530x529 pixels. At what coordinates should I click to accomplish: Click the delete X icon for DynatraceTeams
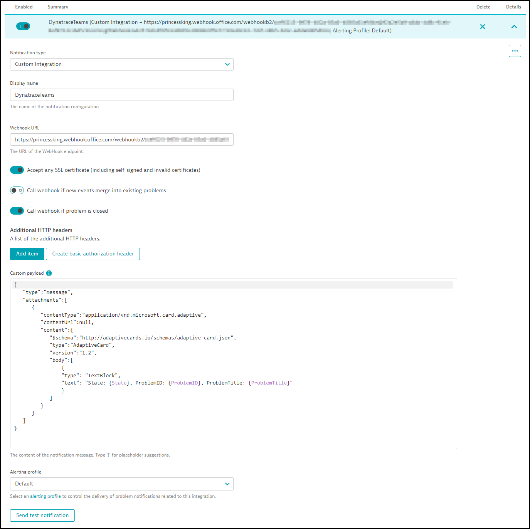pyautogui.click(x=482, y=27)
